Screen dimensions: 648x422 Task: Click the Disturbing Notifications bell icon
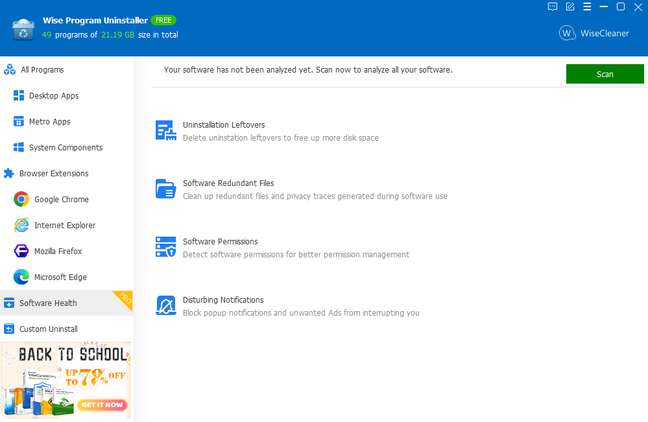pos(166,305)
